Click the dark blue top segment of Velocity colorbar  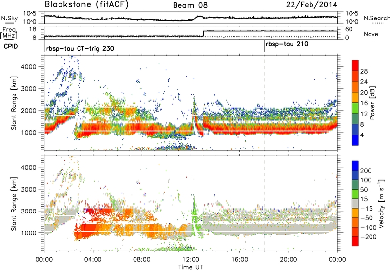click(x=355, y=166)
